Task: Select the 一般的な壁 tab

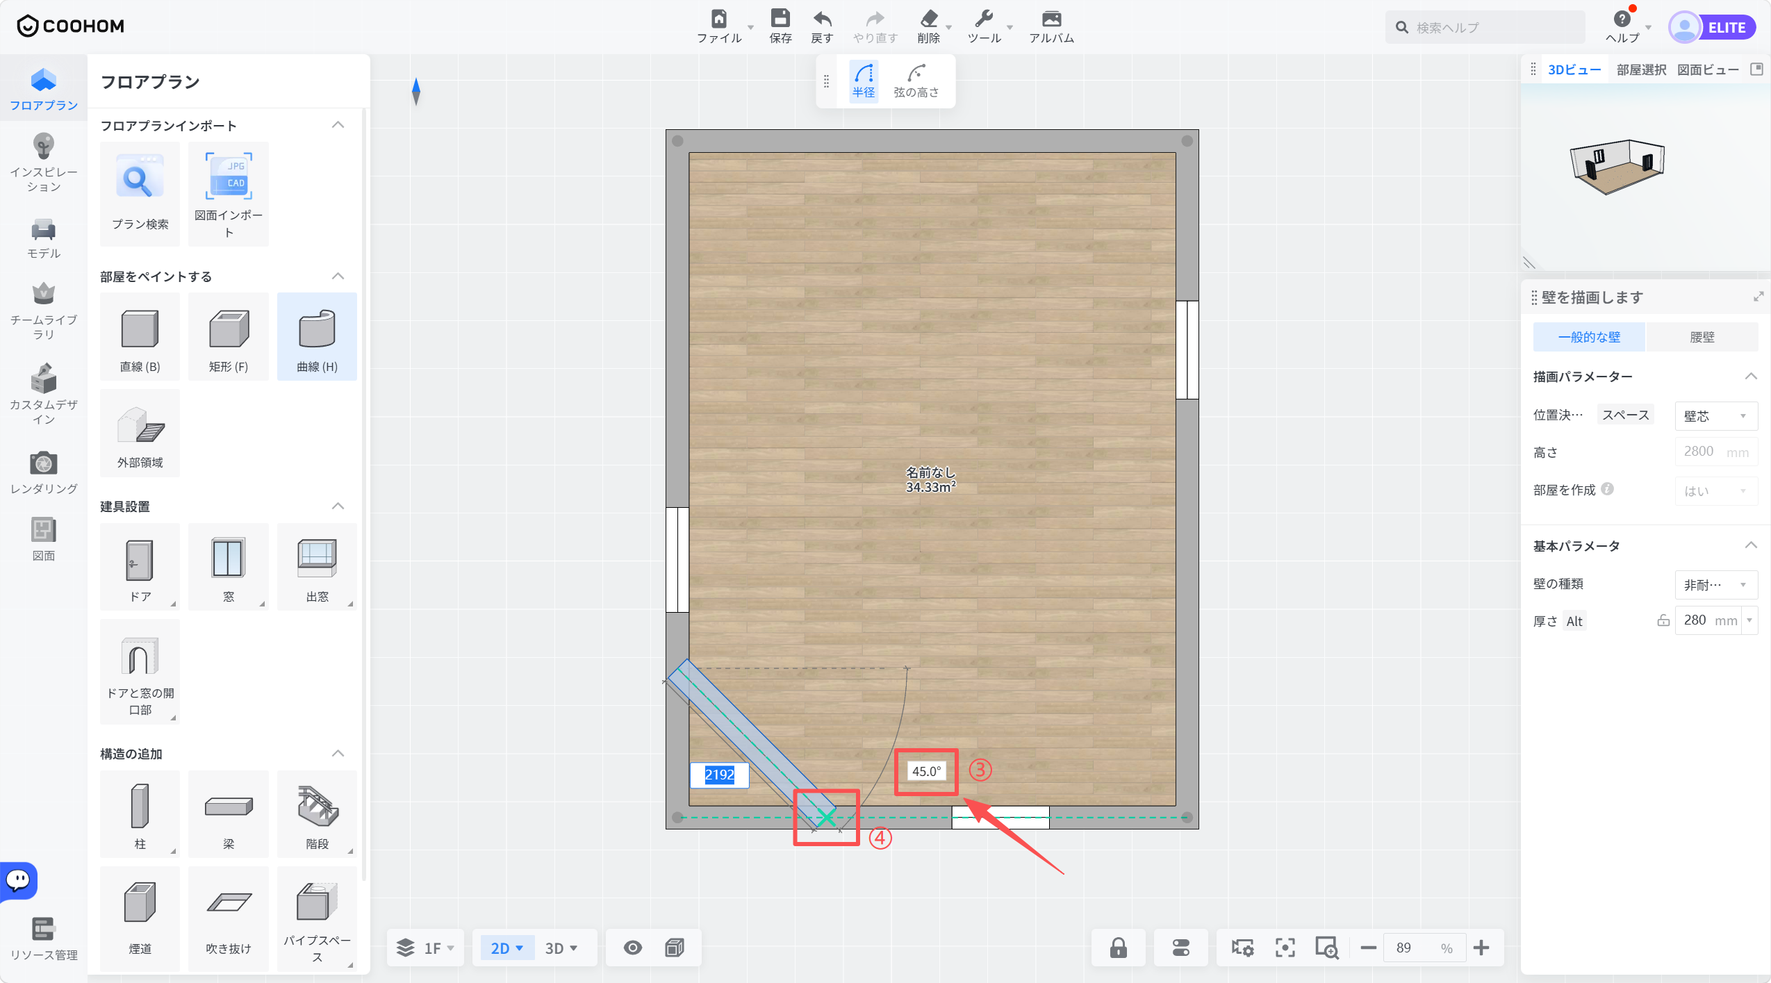Action: [x=1589, y=337]
